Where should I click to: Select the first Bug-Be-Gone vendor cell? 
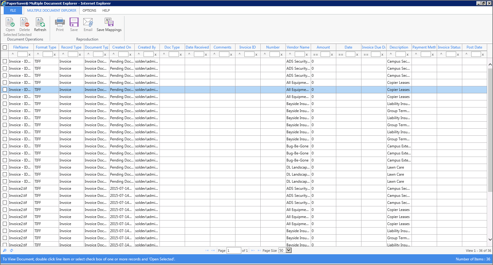pos(298,146)
